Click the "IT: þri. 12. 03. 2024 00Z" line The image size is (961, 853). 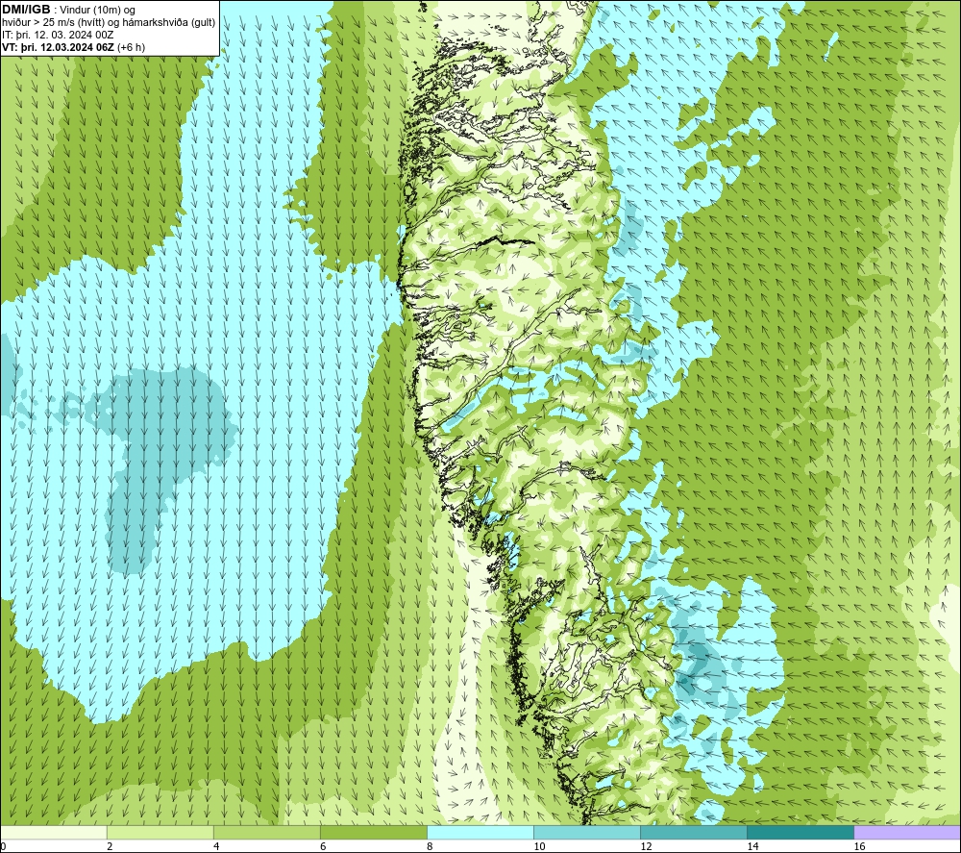coord(58,35)
